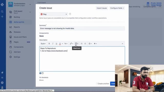Screen dimensions: 164x92
Task: Switch to visual editor mode icon below description
Action: tap(40, 73)
